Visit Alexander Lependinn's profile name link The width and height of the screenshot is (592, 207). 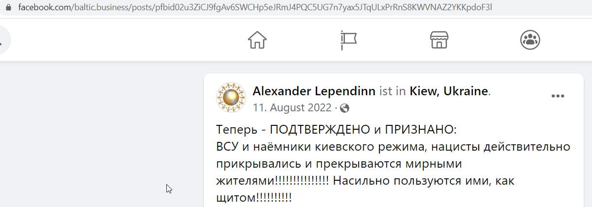pos(314,91)
